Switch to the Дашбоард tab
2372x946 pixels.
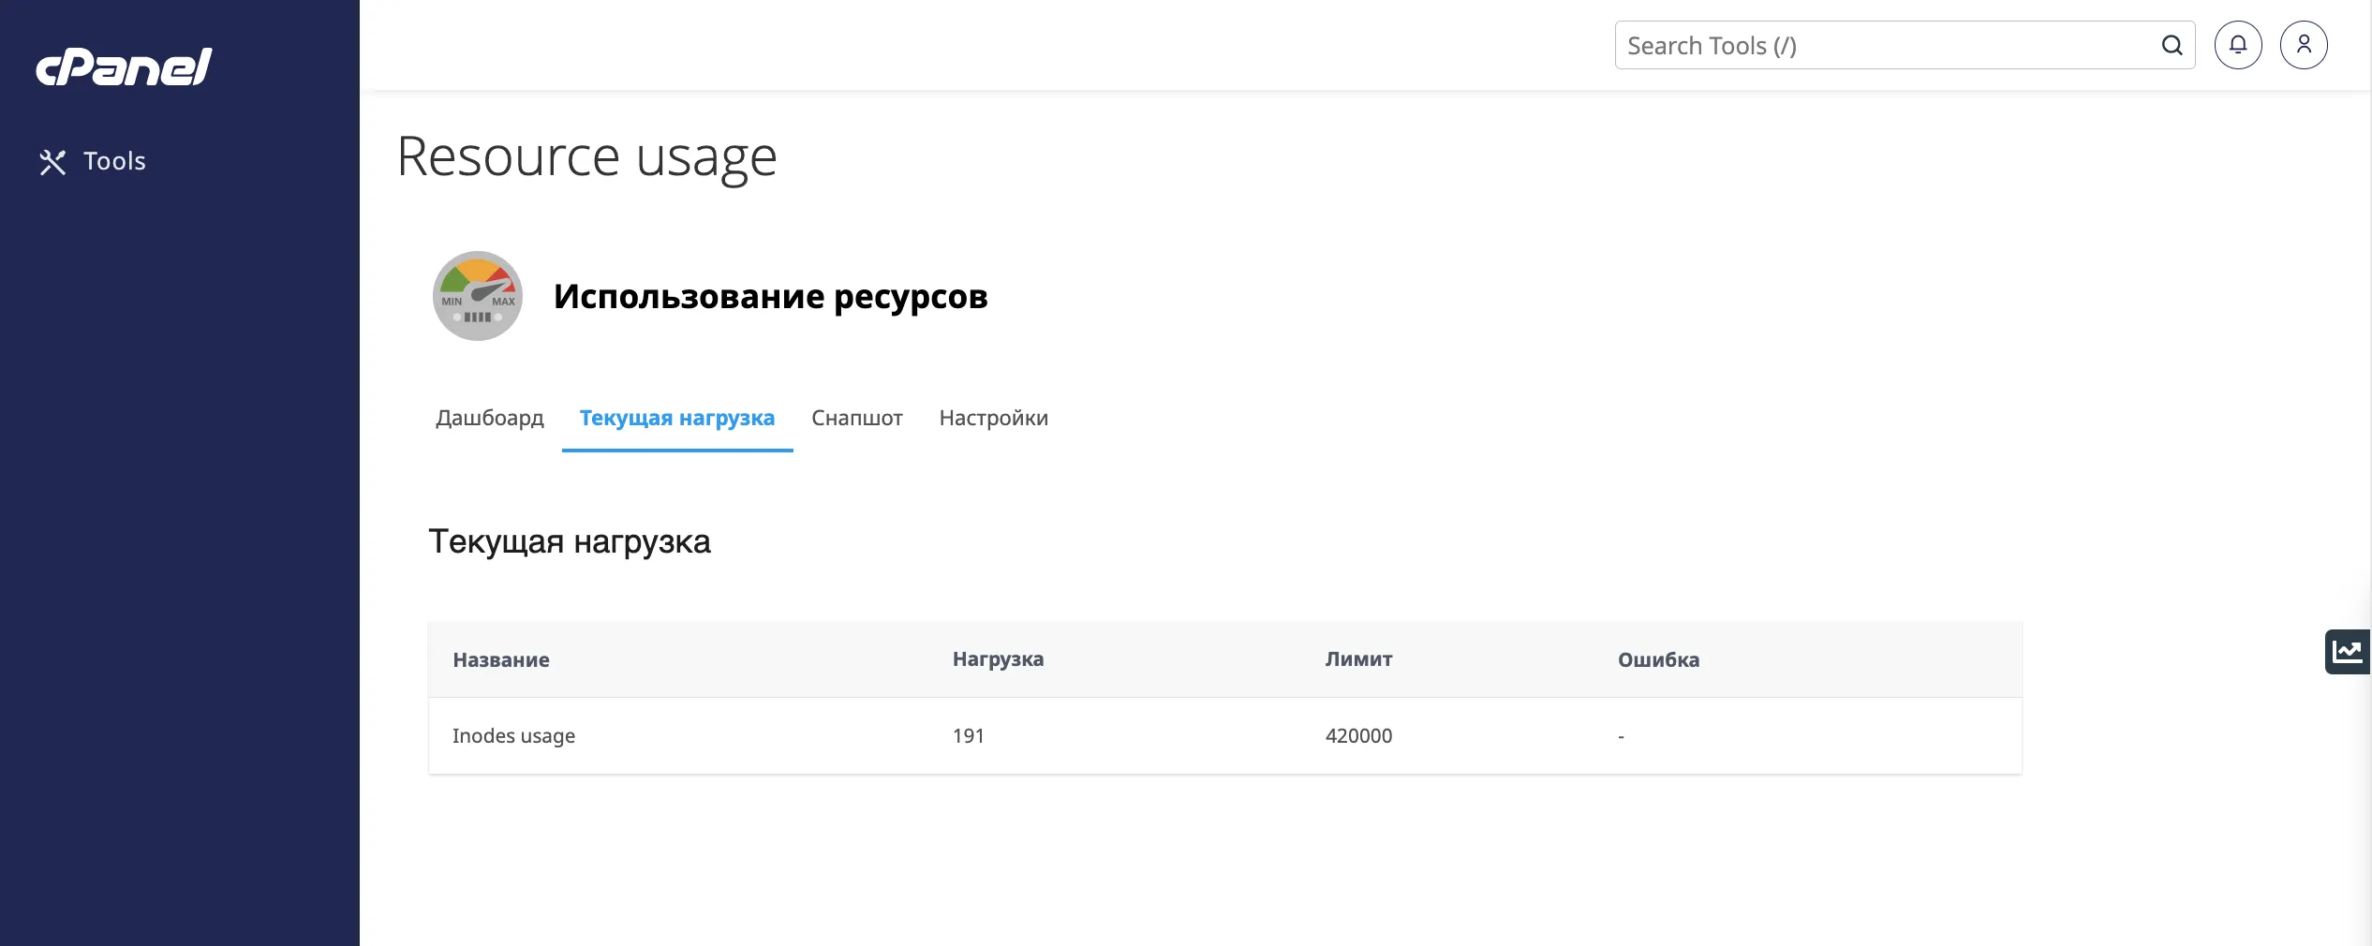(x=489, y=418)
